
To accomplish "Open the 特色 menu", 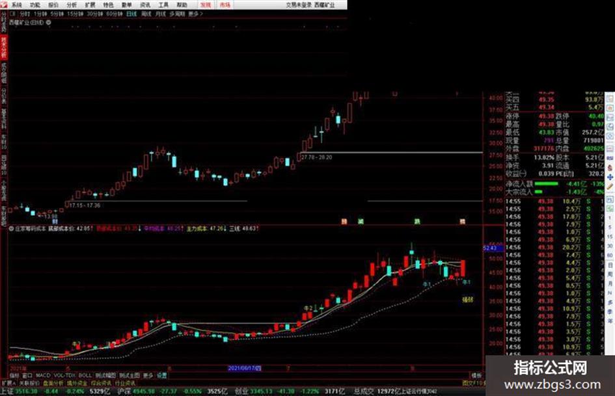I will tap(108, 5).
